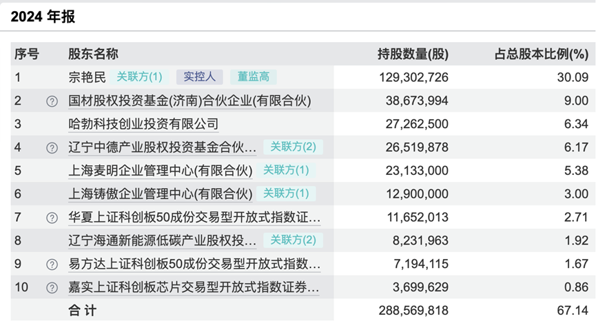The width and height of the screenshot is (596, 321).
Task: Click the 关联方(1) tag next to 宗艳民
Action: [139, 77]
